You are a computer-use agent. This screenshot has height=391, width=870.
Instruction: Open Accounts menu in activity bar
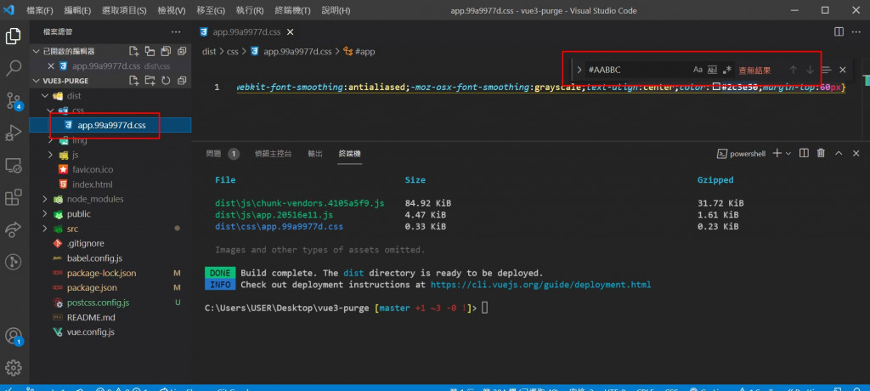click(14, 336)
